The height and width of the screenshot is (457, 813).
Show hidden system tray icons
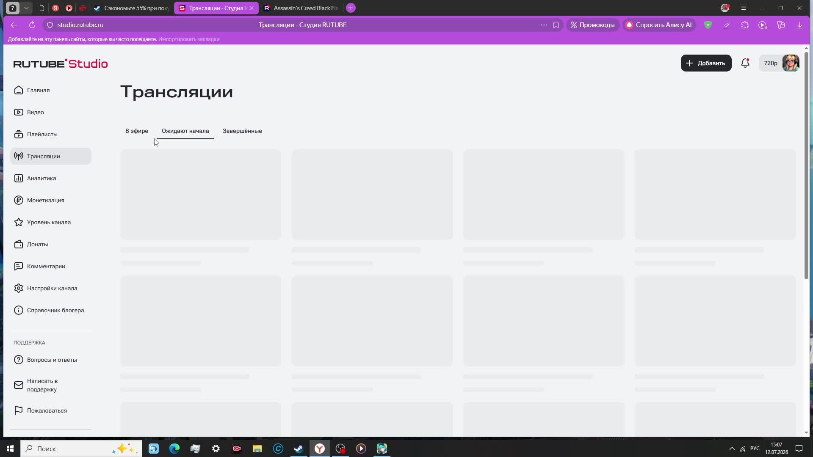(x=732, y=449)
